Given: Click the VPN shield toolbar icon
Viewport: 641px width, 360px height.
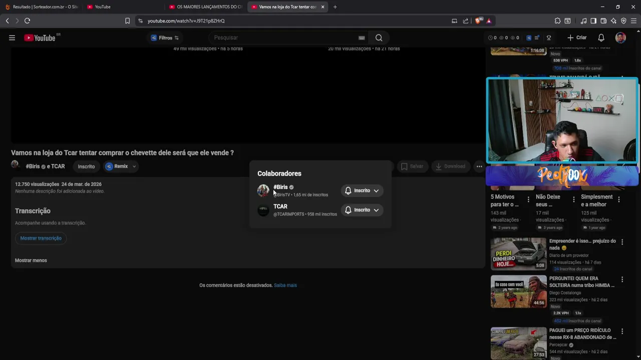Looking at the screenshot, I should 623,20.
